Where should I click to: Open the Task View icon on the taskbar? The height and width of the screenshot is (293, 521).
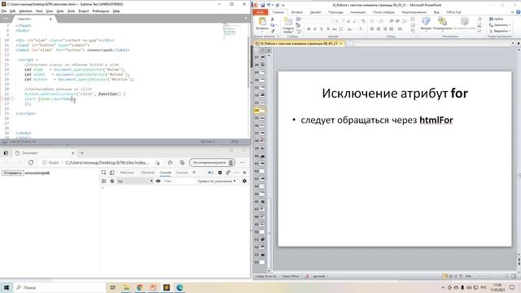(x=113, y=287)
